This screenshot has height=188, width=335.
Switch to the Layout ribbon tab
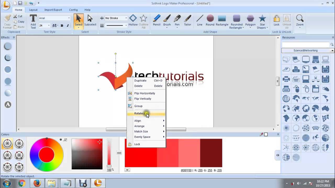(33, 10)
